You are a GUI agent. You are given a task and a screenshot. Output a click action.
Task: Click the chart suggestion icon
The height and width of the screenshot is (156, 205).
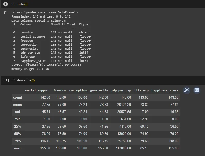tap(197, 90)
